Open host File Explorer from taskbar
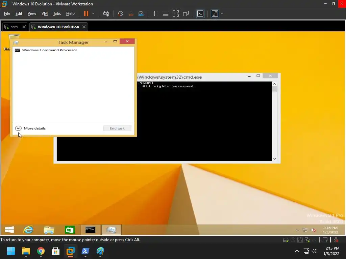This screenshot has height=259, width=346. pyautogui.click(x=26, y=251)
